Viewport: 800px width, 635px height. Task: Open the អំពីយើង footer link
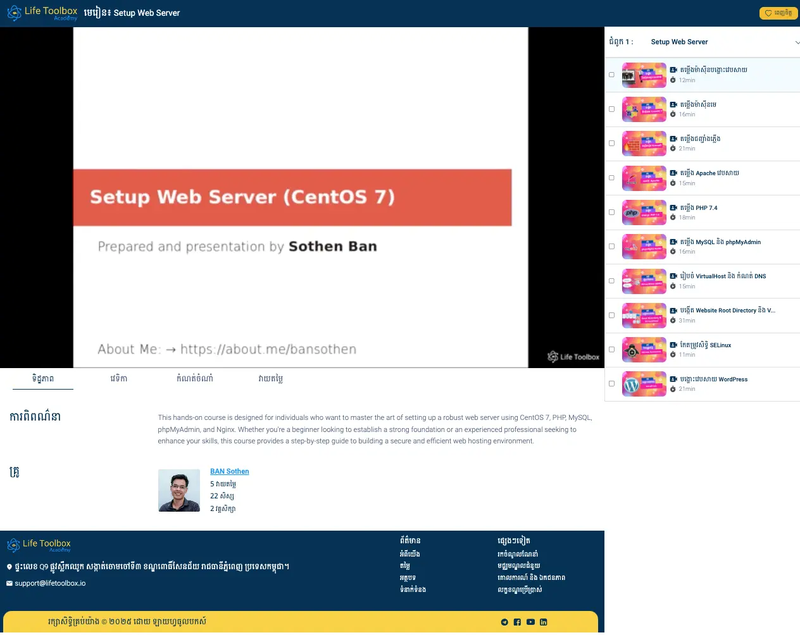click(409, 554)
